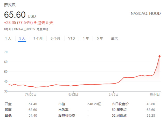The height and width of the screenshot is (120, 166).
Task: Click the 开盘 value 54.45
Action: [x=33, y=104]
